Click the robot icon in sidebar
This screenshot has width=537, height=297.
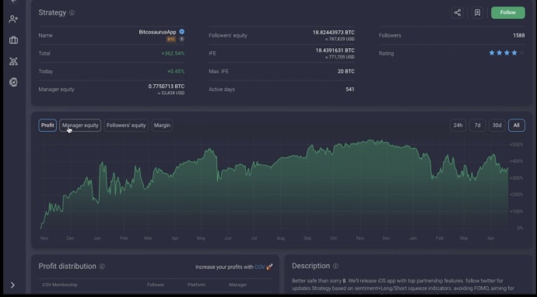pyautogui.click(x=13, y=62)
